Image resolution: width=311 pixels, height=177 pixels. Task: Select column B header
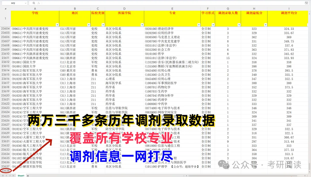click(75, 9)
